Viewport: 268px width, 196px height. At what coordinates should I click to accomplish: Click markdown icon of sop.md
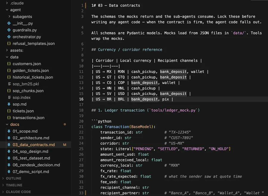9,104
